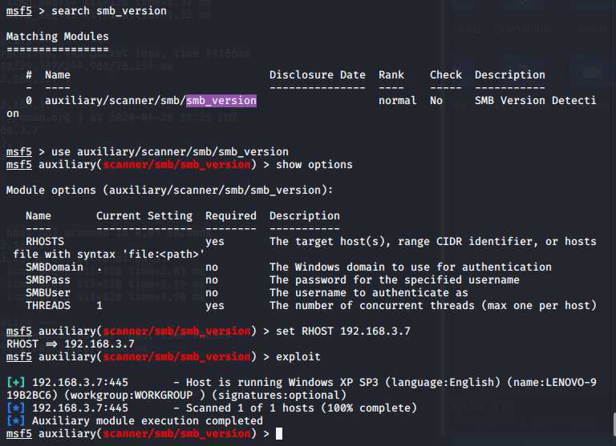The image size is (616, 446).
Task: Click the SMBDomain option name
Action: pyautogui.click(x=55, y=267)
